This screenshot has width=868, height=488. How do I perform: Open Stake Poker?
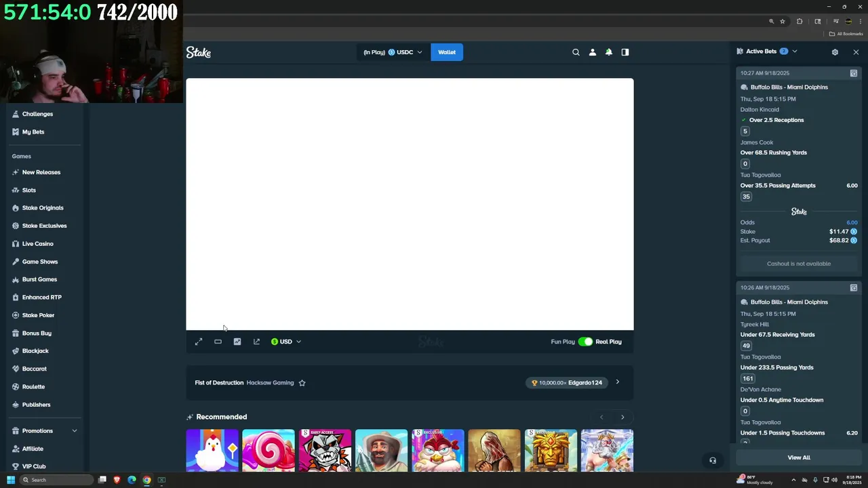38,315
